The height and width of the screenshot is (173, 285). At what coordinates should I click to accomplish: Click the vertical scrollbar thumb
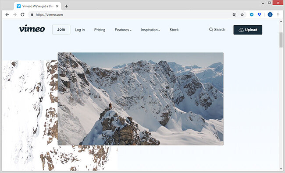coord(281,40)
